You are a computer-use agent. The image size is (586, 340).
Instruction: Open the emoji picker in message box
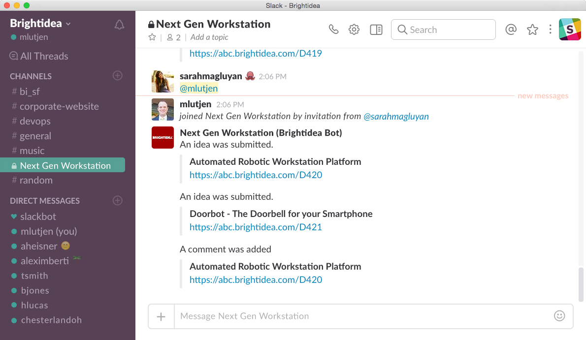[x=559, y=316]
